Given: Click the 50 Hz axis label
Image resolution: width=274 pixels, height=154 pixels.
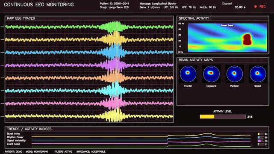Looking at the screenshot, I should pyautogui.click(x=181, y=24).
